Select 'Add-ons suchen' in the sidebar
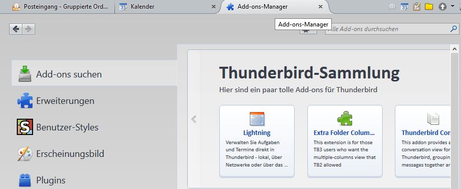Viewport: 461px width, 189px height. point(94,73)
